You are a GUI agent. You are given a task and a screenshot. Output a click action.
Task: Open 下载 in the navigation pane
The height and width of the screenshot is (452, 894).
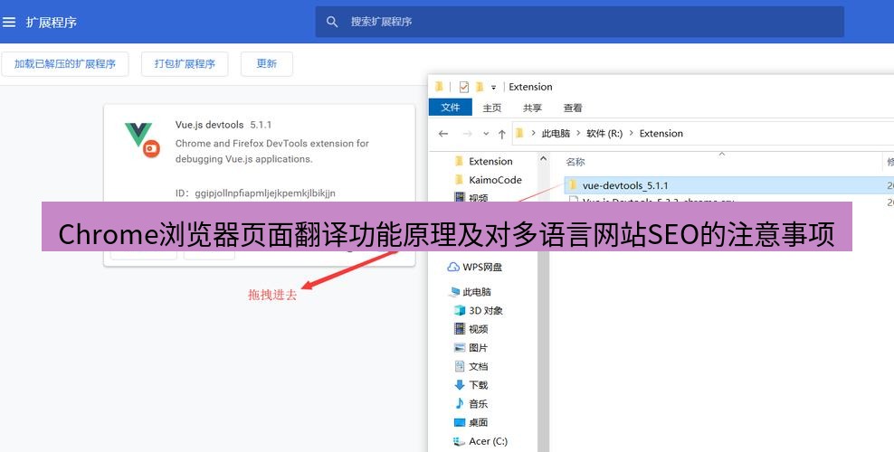point(479,385)
